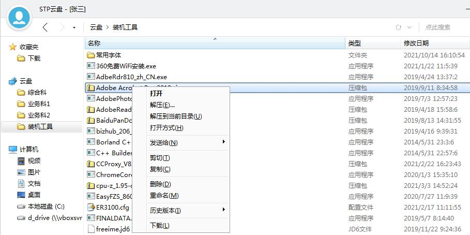Click the 360免费WiFi安装.exe file icon
This screenshot has width=470, height=235.
[91, 66]
